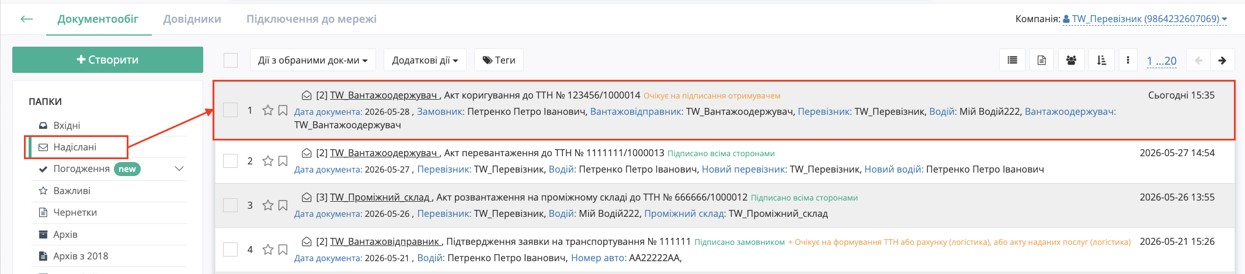The image size is (1245, 274).
Task: Toggle the select-all documents checkbox
Action: (x=231, y=60)
